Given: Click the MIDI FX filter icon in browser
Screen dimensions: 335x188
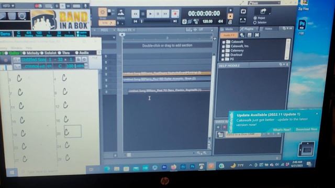Looking at the screenshot, I should (x=249, y=35).
